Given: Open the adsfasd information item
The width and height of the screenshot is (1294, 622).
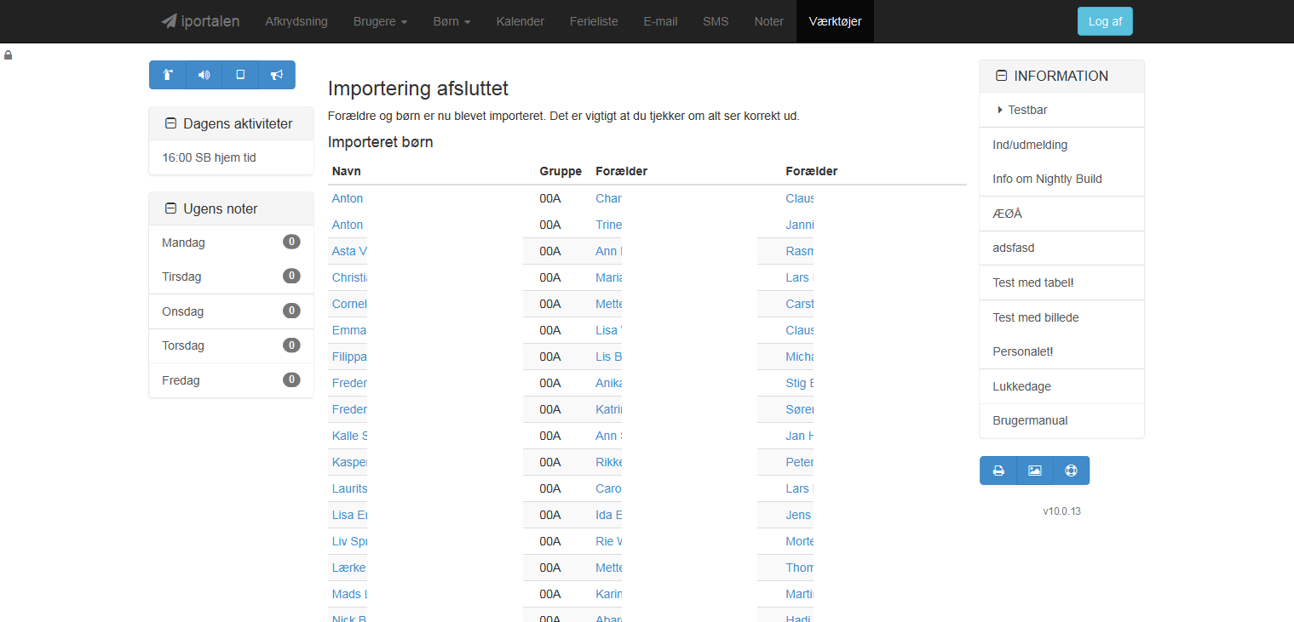Looking at the screenshot, I should (1061, 248).
